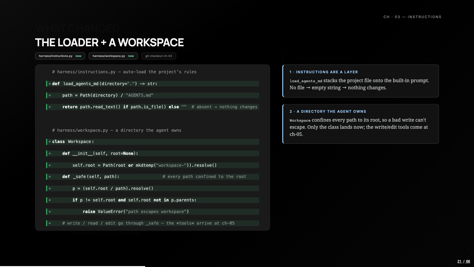Click the 'class Workspace:' code line

point(153,142)
